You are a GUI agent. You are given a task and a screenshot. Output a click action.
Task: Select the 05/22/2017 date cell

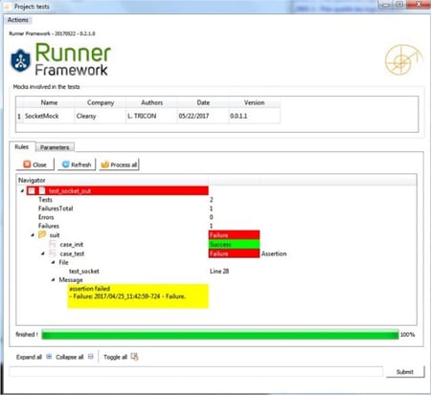point(203,116)
